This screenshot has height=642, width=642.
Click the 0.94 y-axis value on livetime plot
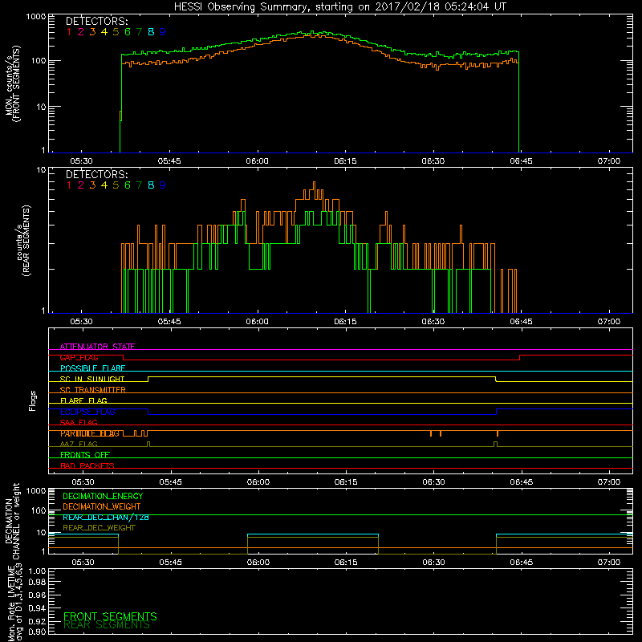point(37,608)
